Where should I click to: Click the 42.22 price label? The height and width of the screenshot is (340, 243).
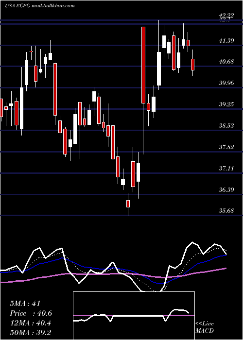[x=226, y=15]
